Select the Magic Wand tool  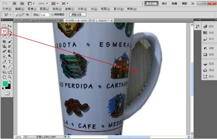(x=10, y=31)
